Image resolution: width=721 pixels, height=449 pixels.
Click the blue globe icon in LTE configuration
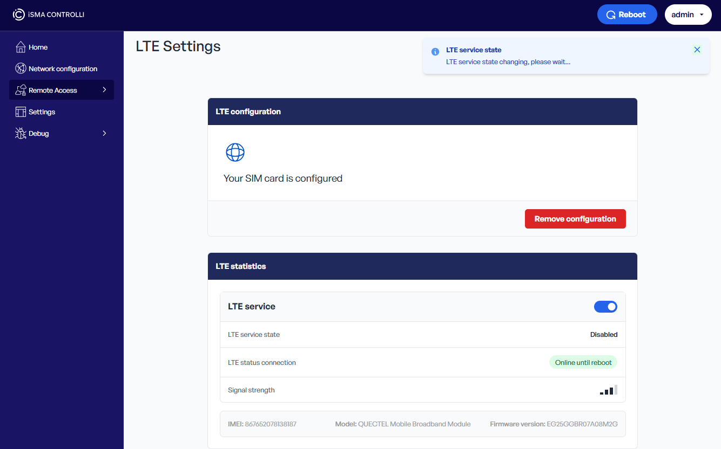coord(235,153)
